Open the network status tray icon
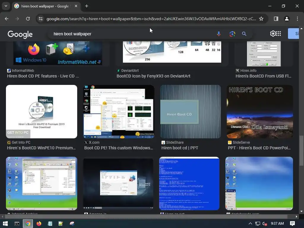This screenshot has height=228, width=304. click(257, 224)
